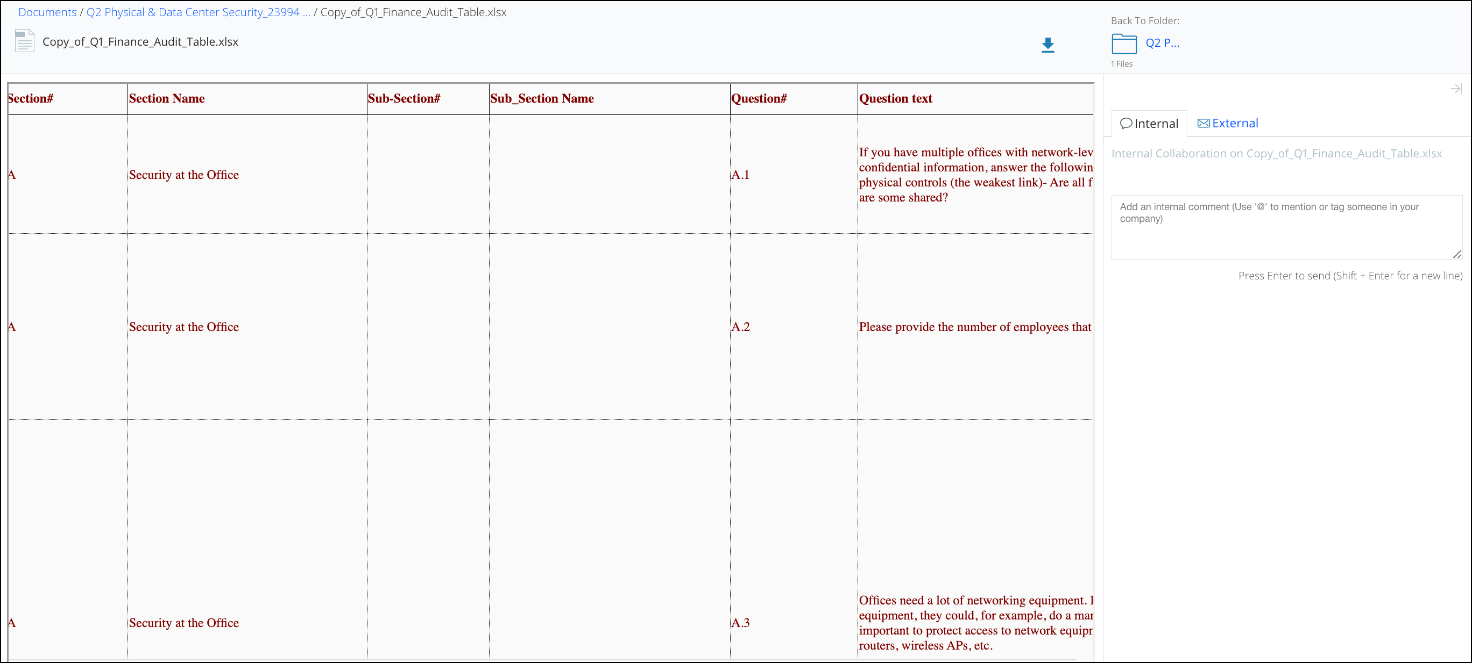Click the document file icon beside the filename

pos(25,42)
